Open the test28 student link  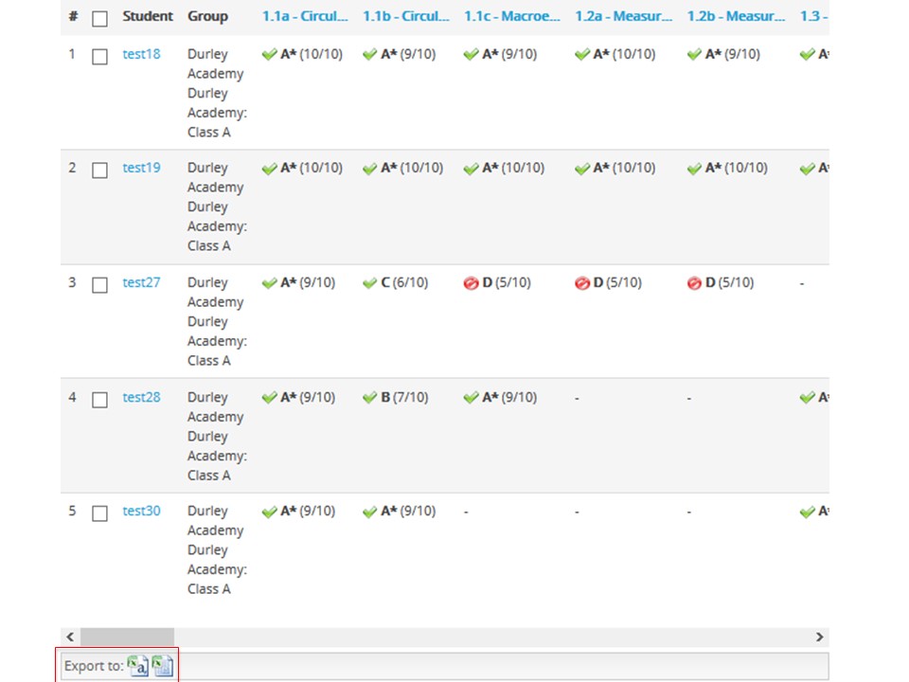pos(141,397)
